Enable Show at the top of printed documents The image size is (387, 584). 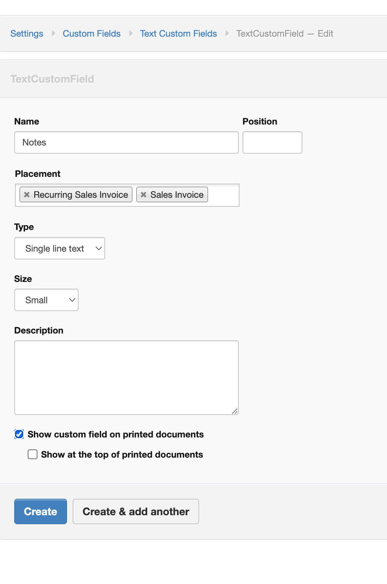(x=33, y=454)
